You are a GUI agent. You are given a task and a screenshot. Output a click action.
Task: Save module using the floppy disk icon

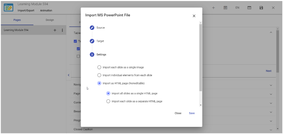[x=261, y=8]
